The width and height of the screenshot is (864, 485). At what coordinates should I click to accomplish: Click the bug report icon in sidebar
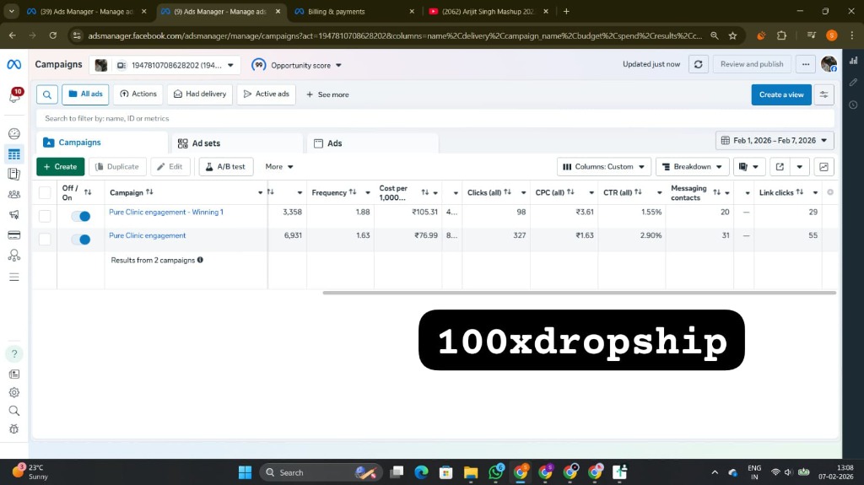[14, 428]
